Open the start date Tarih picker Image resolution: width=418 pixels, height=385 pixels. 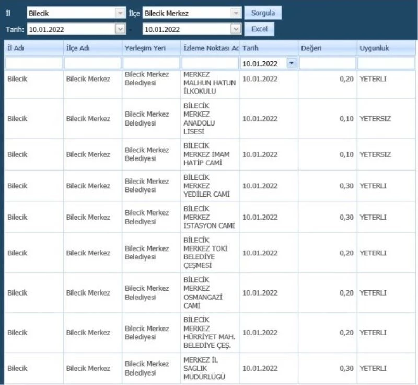point(120,29)
